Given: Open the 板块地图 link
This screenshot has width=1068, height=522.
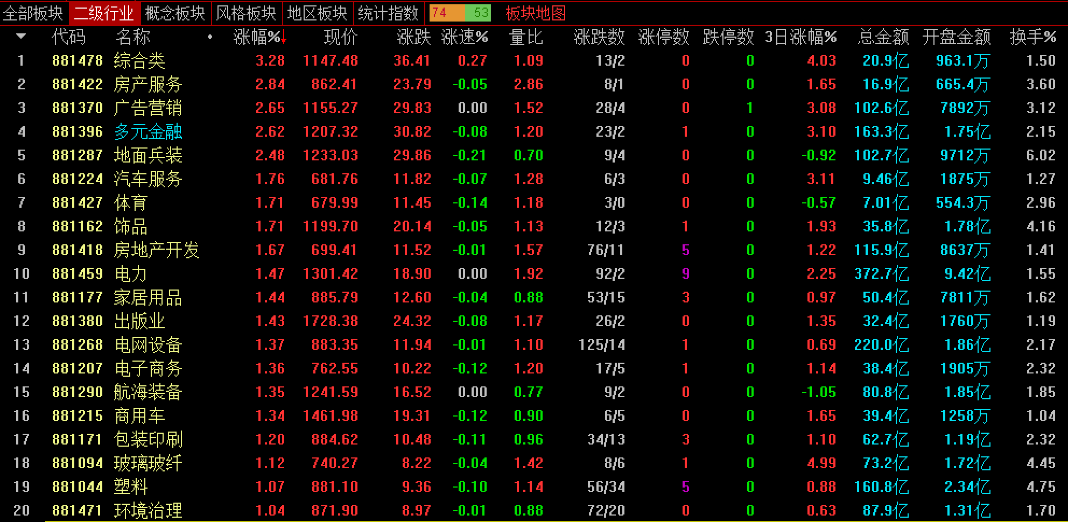Looking at the screenshot, I should pyautogui.click(x=536, y=13).
